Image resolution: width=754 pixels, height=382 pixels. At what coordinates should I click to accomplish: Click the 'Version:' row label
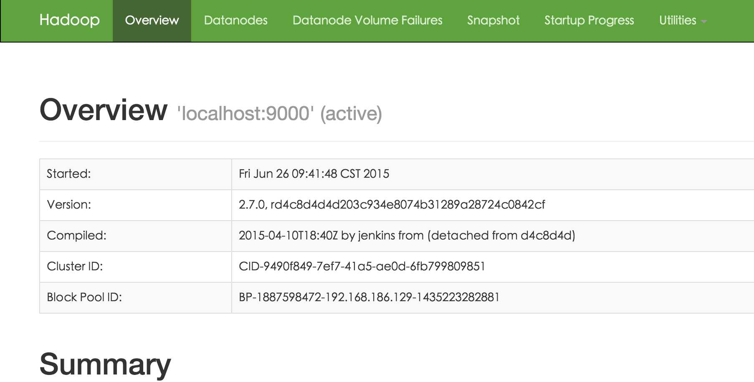click(x=69, y=204)
